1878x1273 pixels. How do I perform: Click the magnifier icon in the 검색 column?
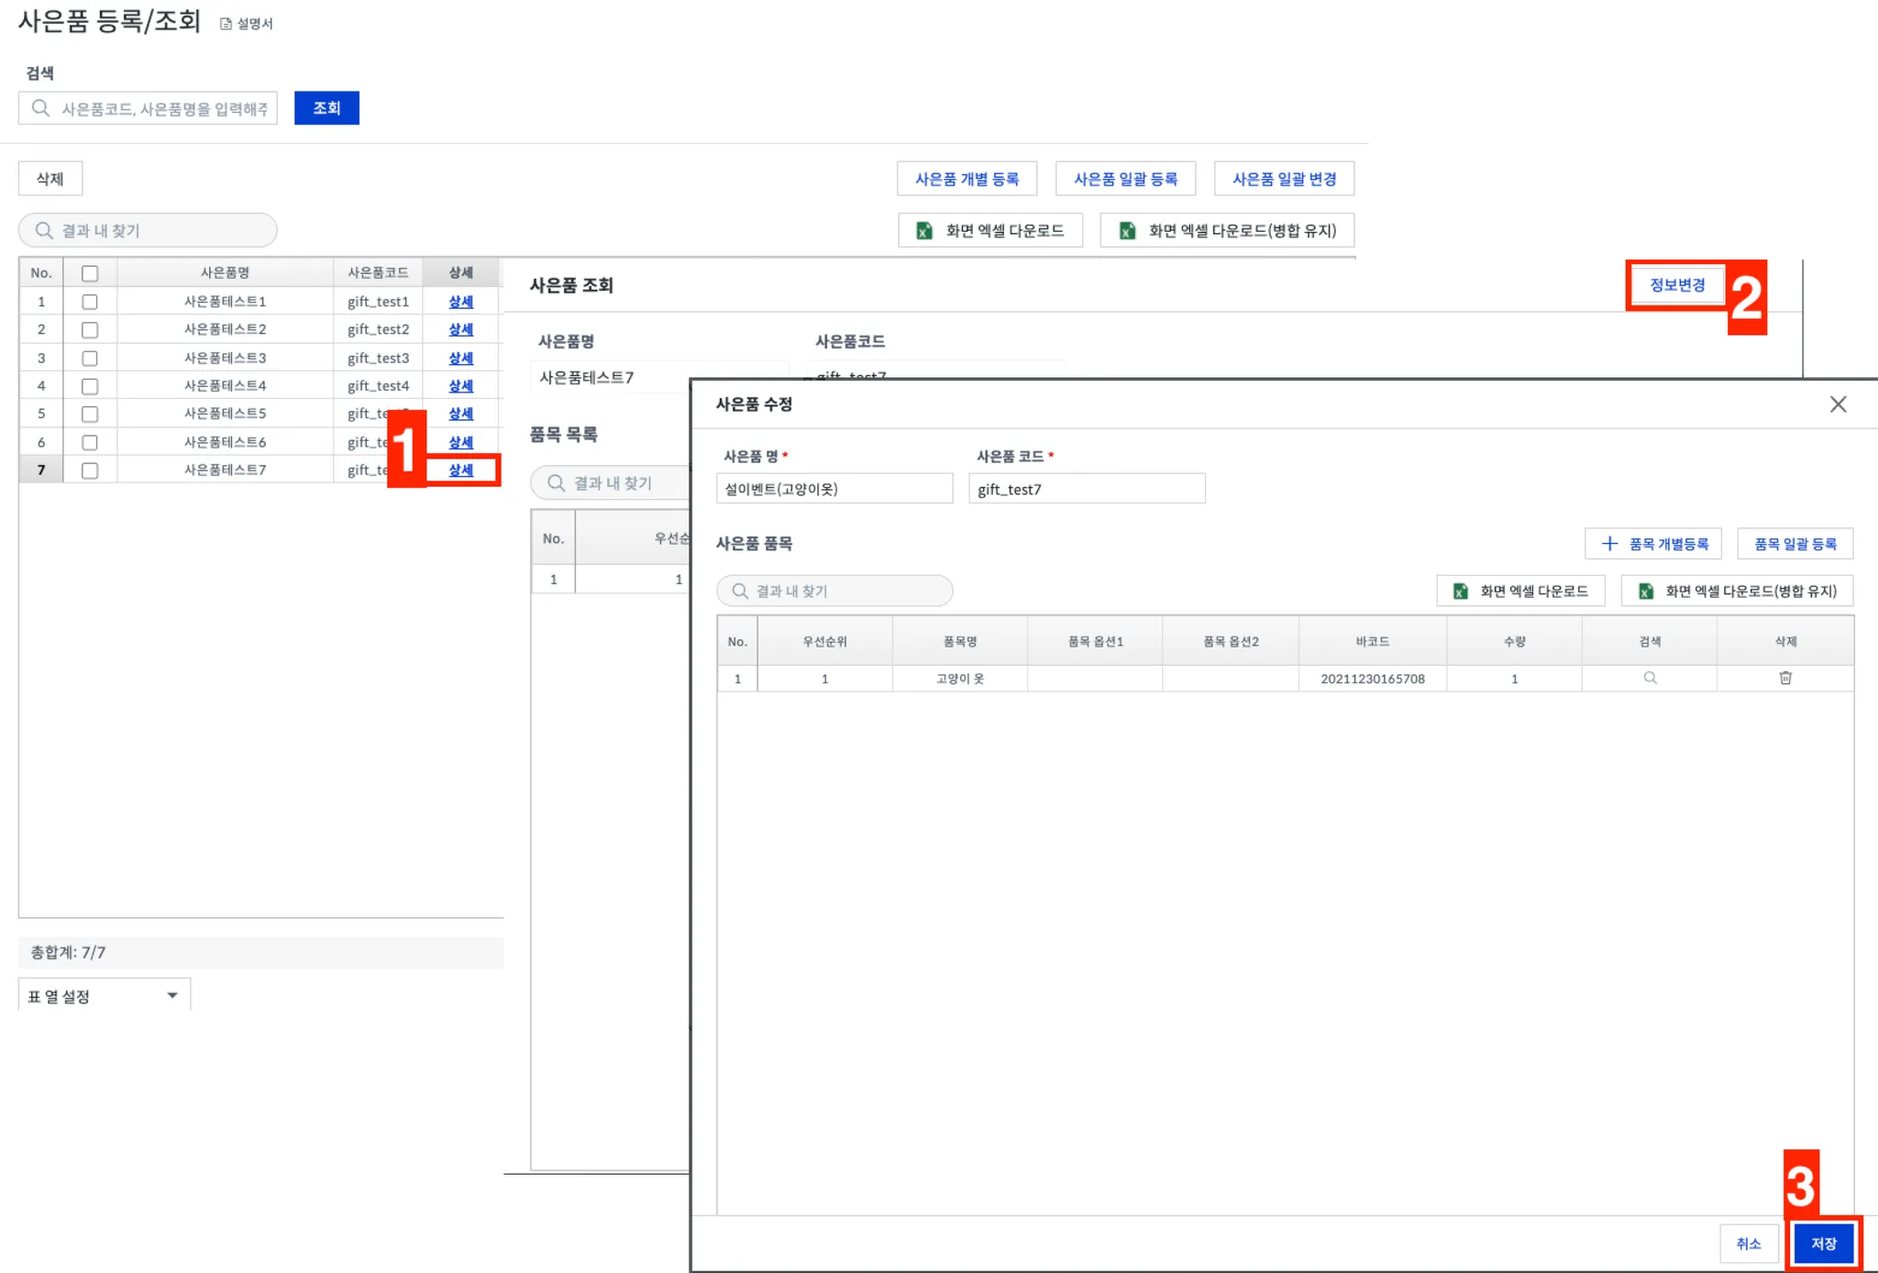[1649, 678]
